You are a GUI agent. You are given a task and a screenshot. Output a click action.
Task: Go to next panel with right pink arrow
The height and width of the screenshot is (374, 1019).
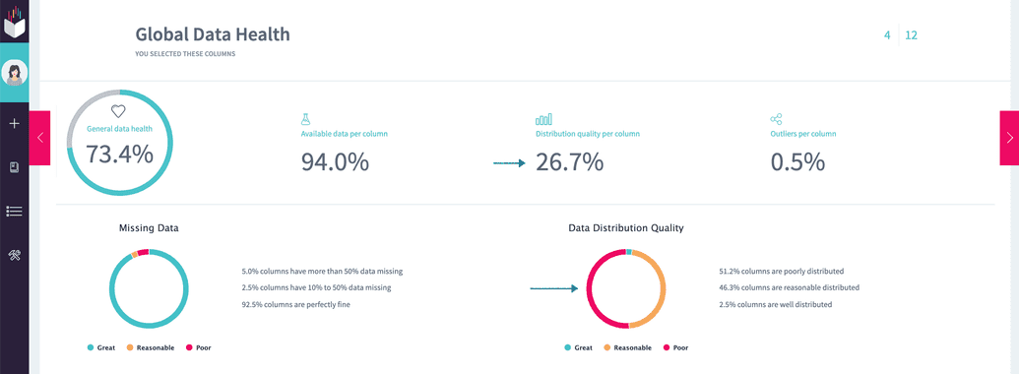[x=1009, y=137]
